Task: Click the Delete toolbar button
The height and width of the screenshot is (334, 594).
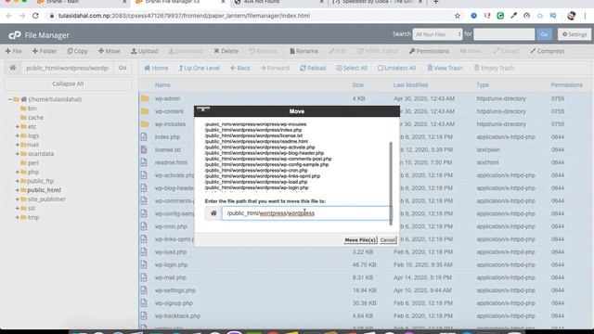Action: click(226, 51)
